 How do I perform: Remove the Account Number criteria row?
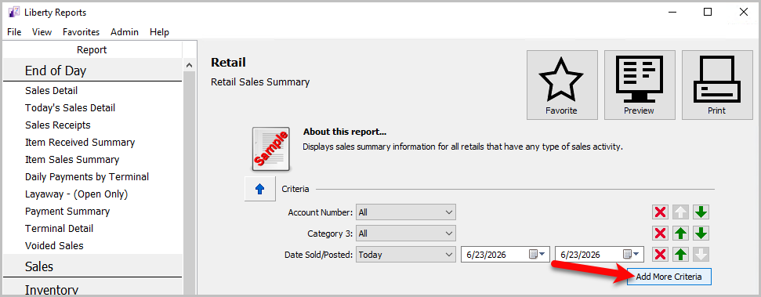[660, 212]
